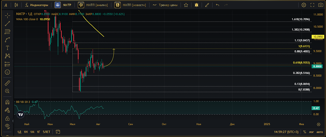This screenshot has width=326, height=137.
Task: Open the Д timeframe interval dropdown
Action: 6,5
